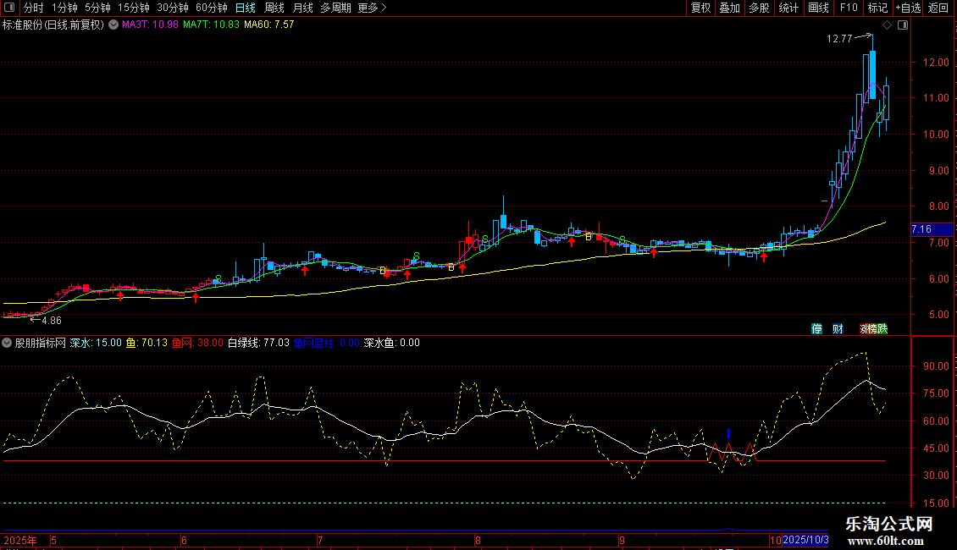Switch to 周线 weekly chart
Screen dimensions: 957x550
point(274,8)
